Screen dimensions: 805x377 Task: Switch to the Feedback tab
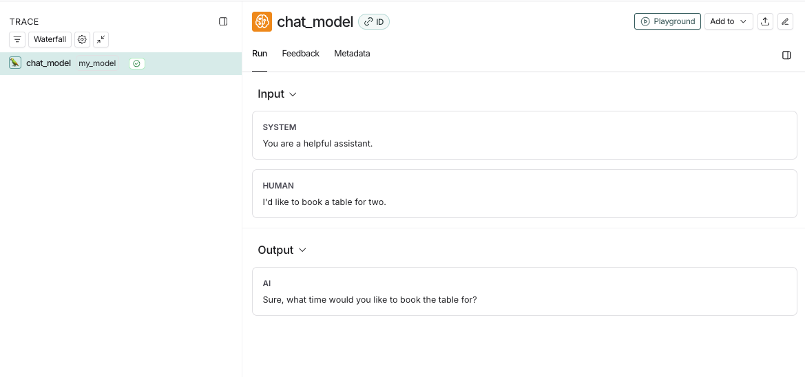coord(300,54)
